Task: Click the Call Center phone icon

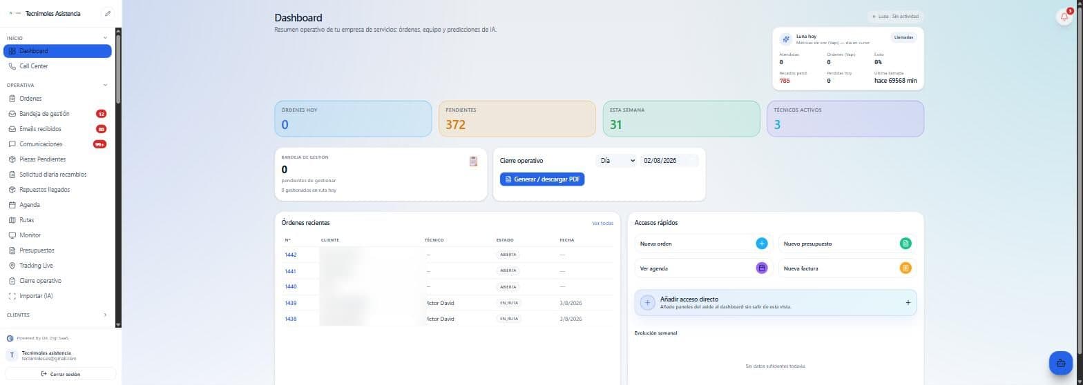Action: (x=12, y=66)
